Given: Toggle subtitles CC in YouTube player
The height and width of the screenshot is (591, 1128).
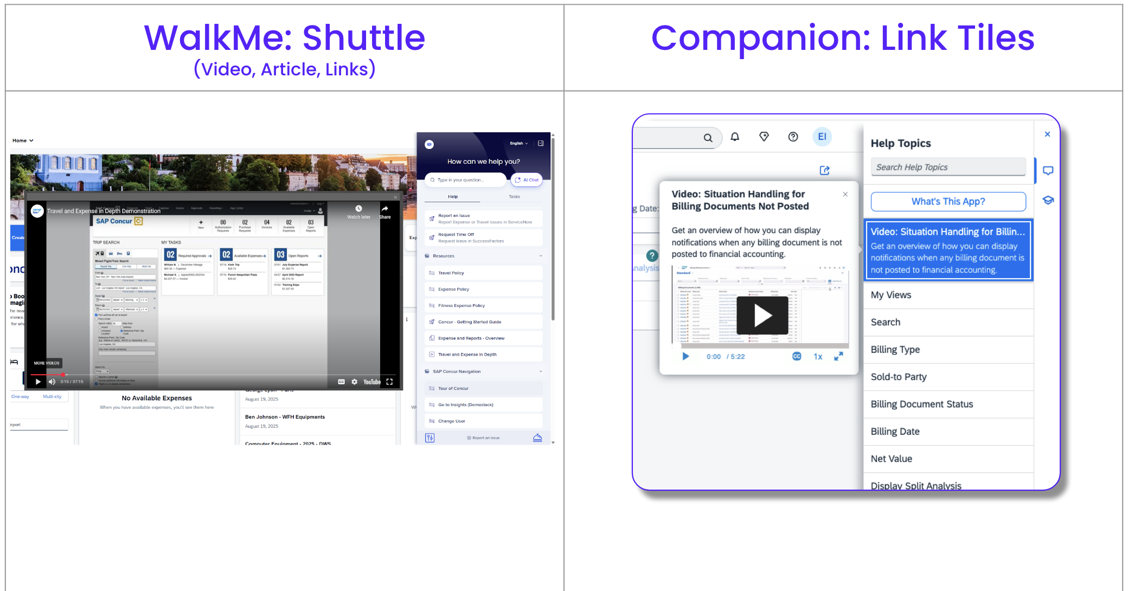Looking at the screenshot, I should click(x=341, y=382).
